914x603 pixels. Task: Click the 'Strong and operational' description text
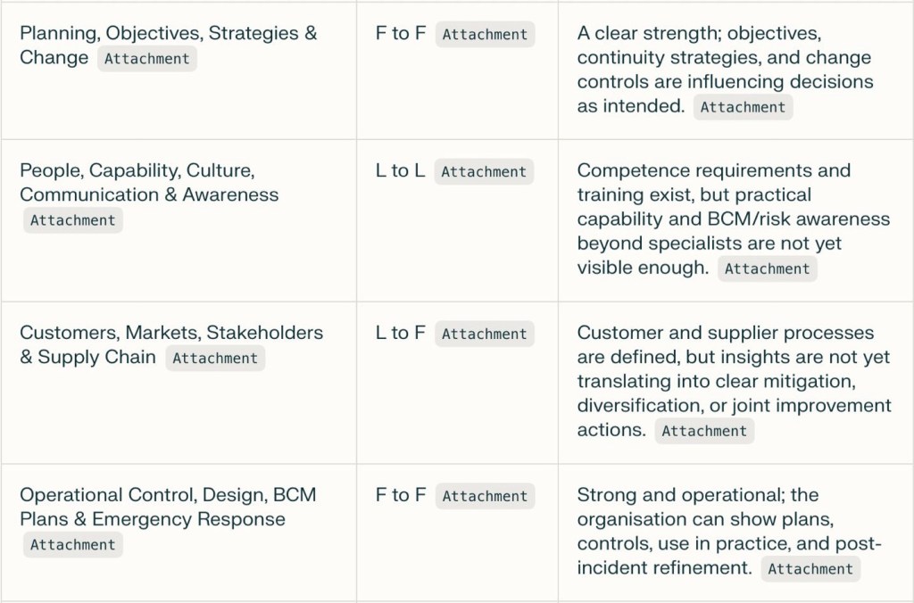[697, 495]
